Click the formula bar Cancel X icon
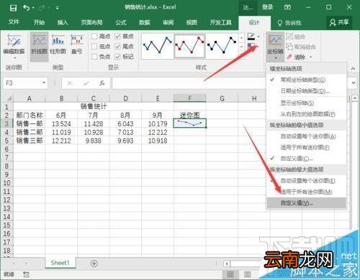This screenshot has height=280, width=360. (x=70, y=83)
